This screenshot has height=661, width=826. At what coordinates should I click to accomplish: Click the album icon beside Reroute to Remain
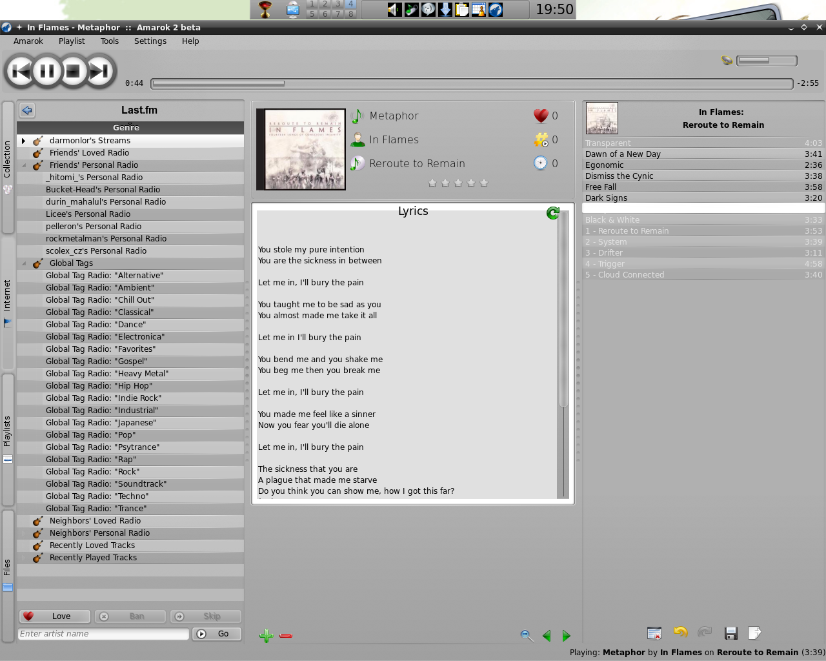358,163
